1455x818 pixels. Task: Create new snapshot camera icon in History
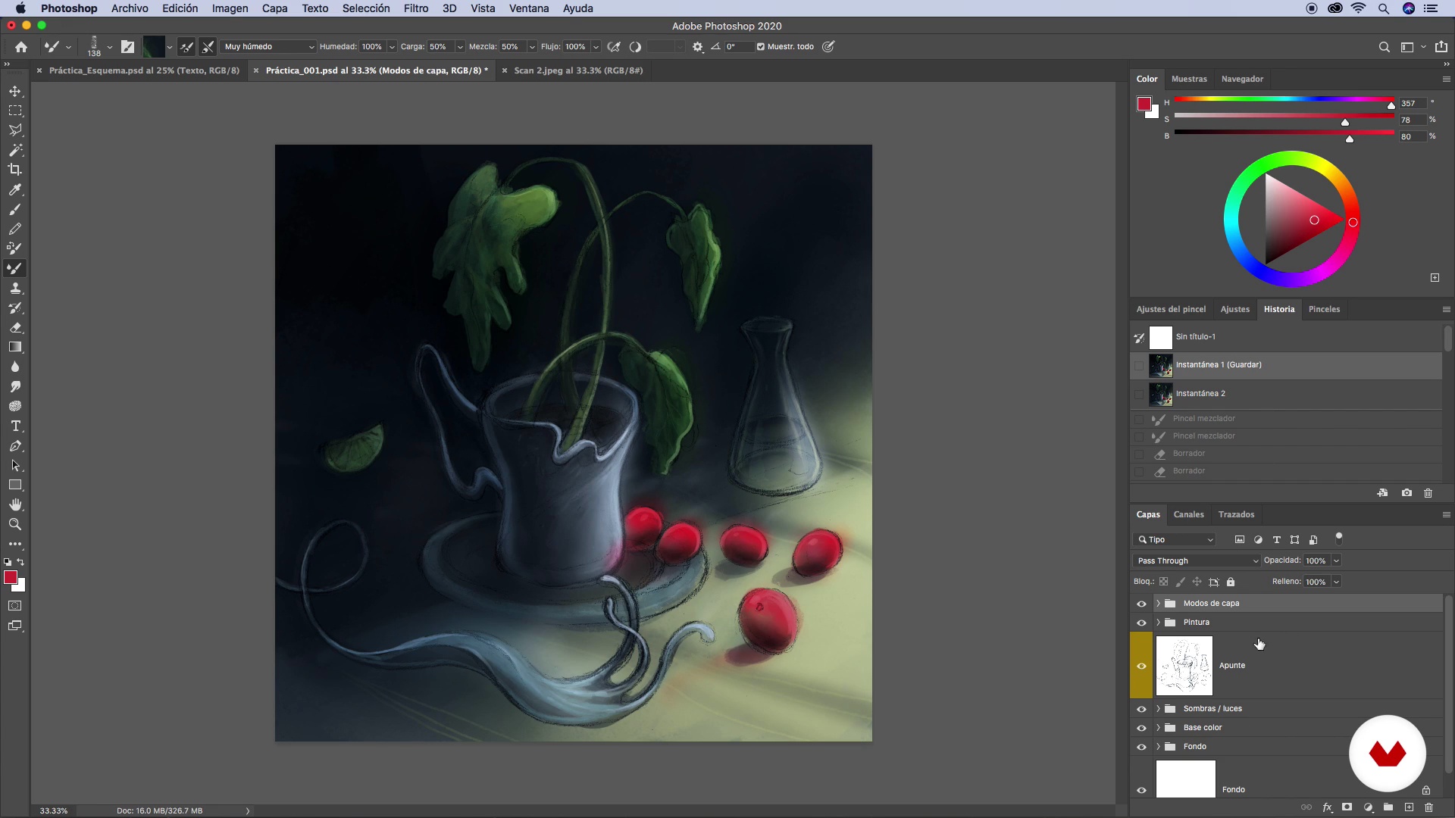coord(1406,493)
